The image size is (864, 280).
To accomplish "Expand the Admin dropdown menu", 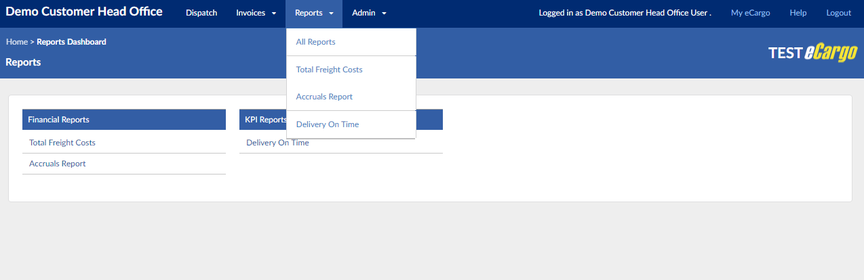I will [x=369, y=13].
